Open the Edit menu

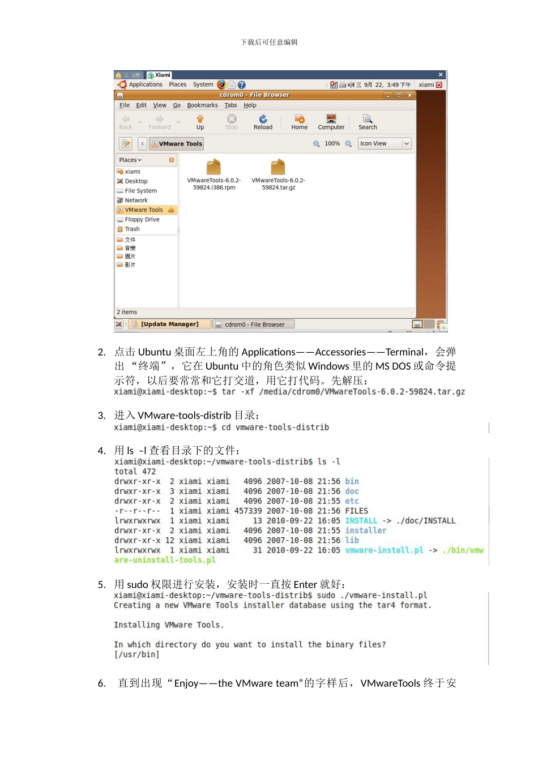142,105
